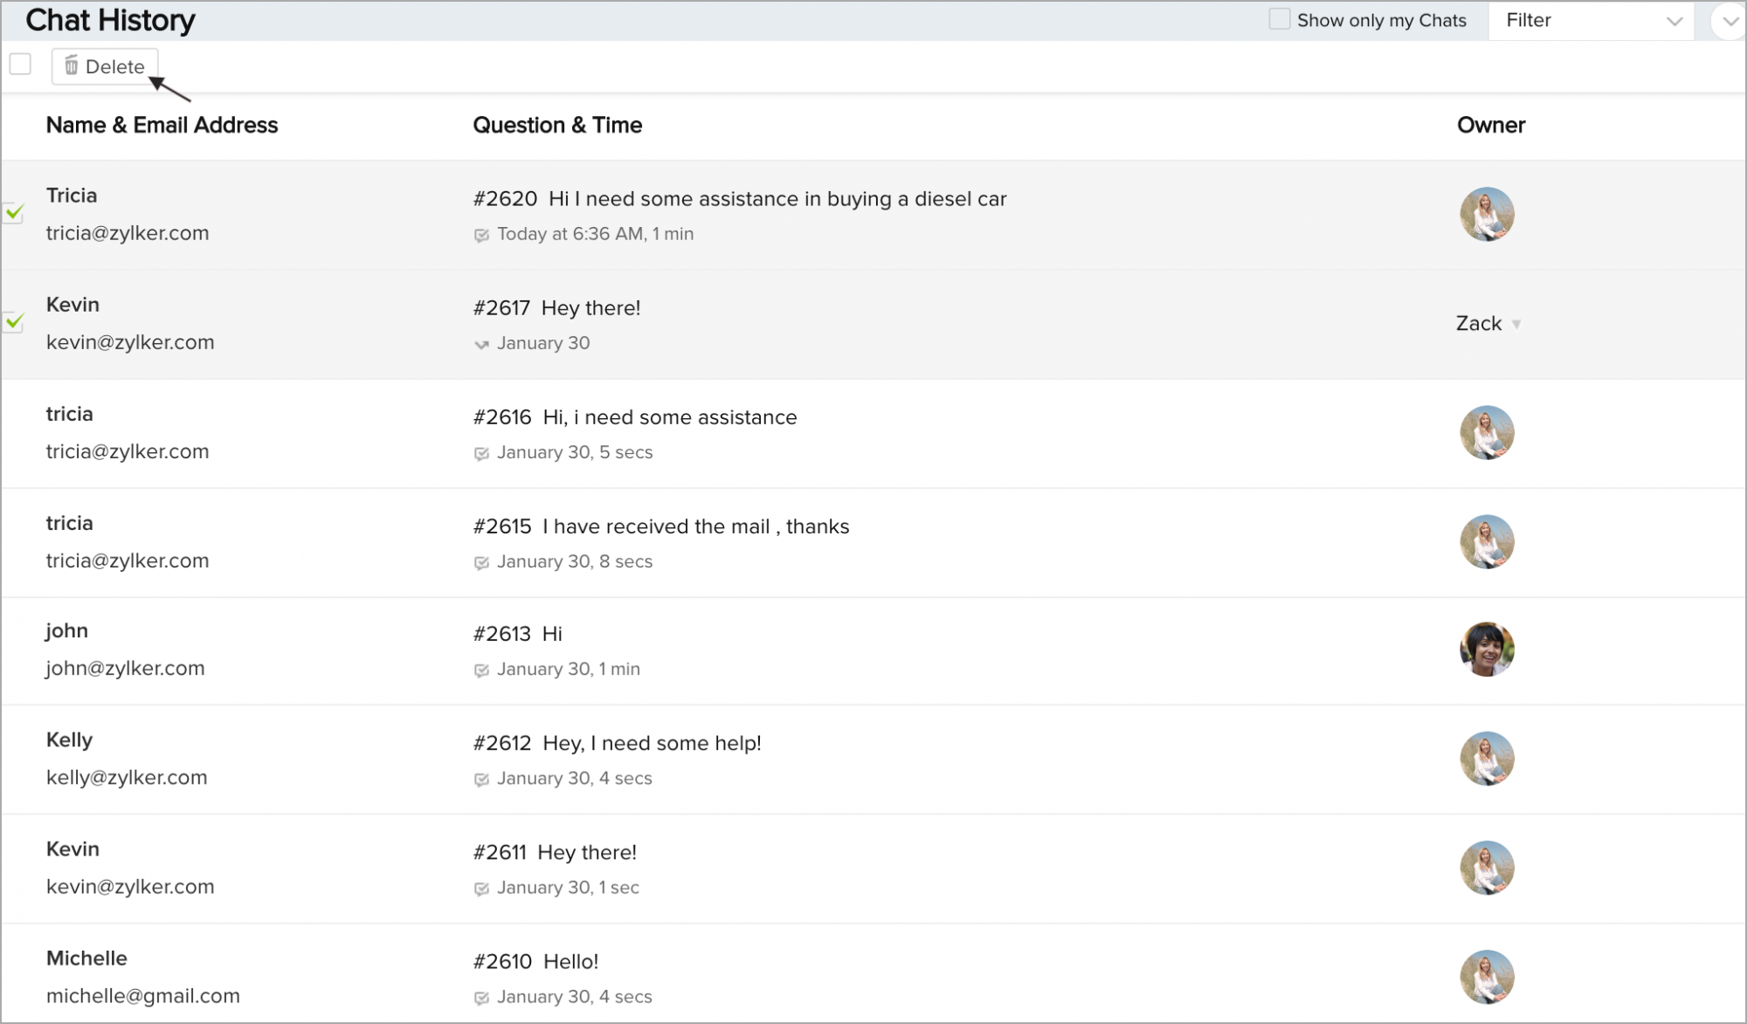Image resolution: width=1747 pixels, height=1024 pixels.
Task: Click owner avatar for Kelly's chat #2612
Action: pos(1486,759)
